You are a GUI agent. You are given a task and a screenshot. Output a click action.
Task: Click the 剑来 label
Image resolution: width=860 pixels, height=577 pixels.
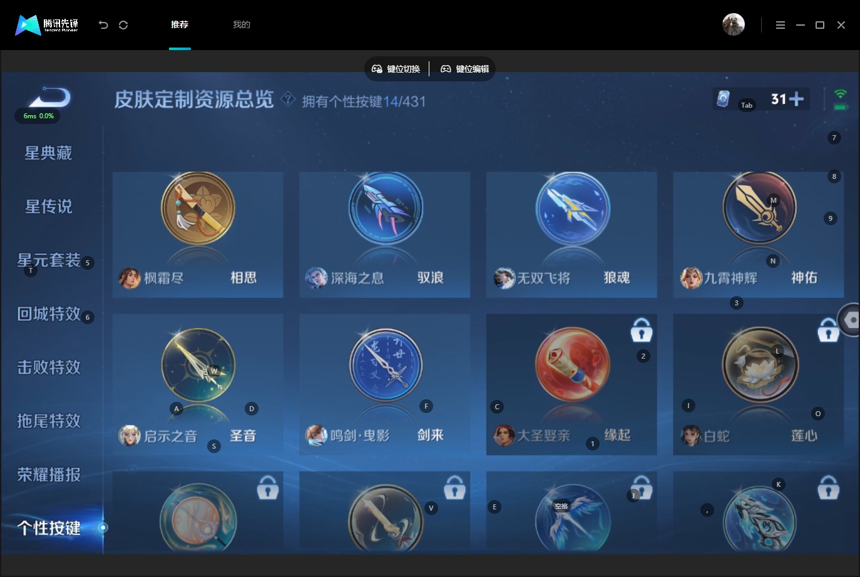coord(431,436)
